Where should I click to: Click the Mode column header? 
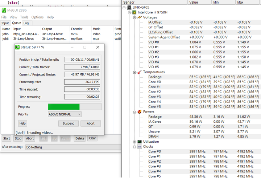102,29
